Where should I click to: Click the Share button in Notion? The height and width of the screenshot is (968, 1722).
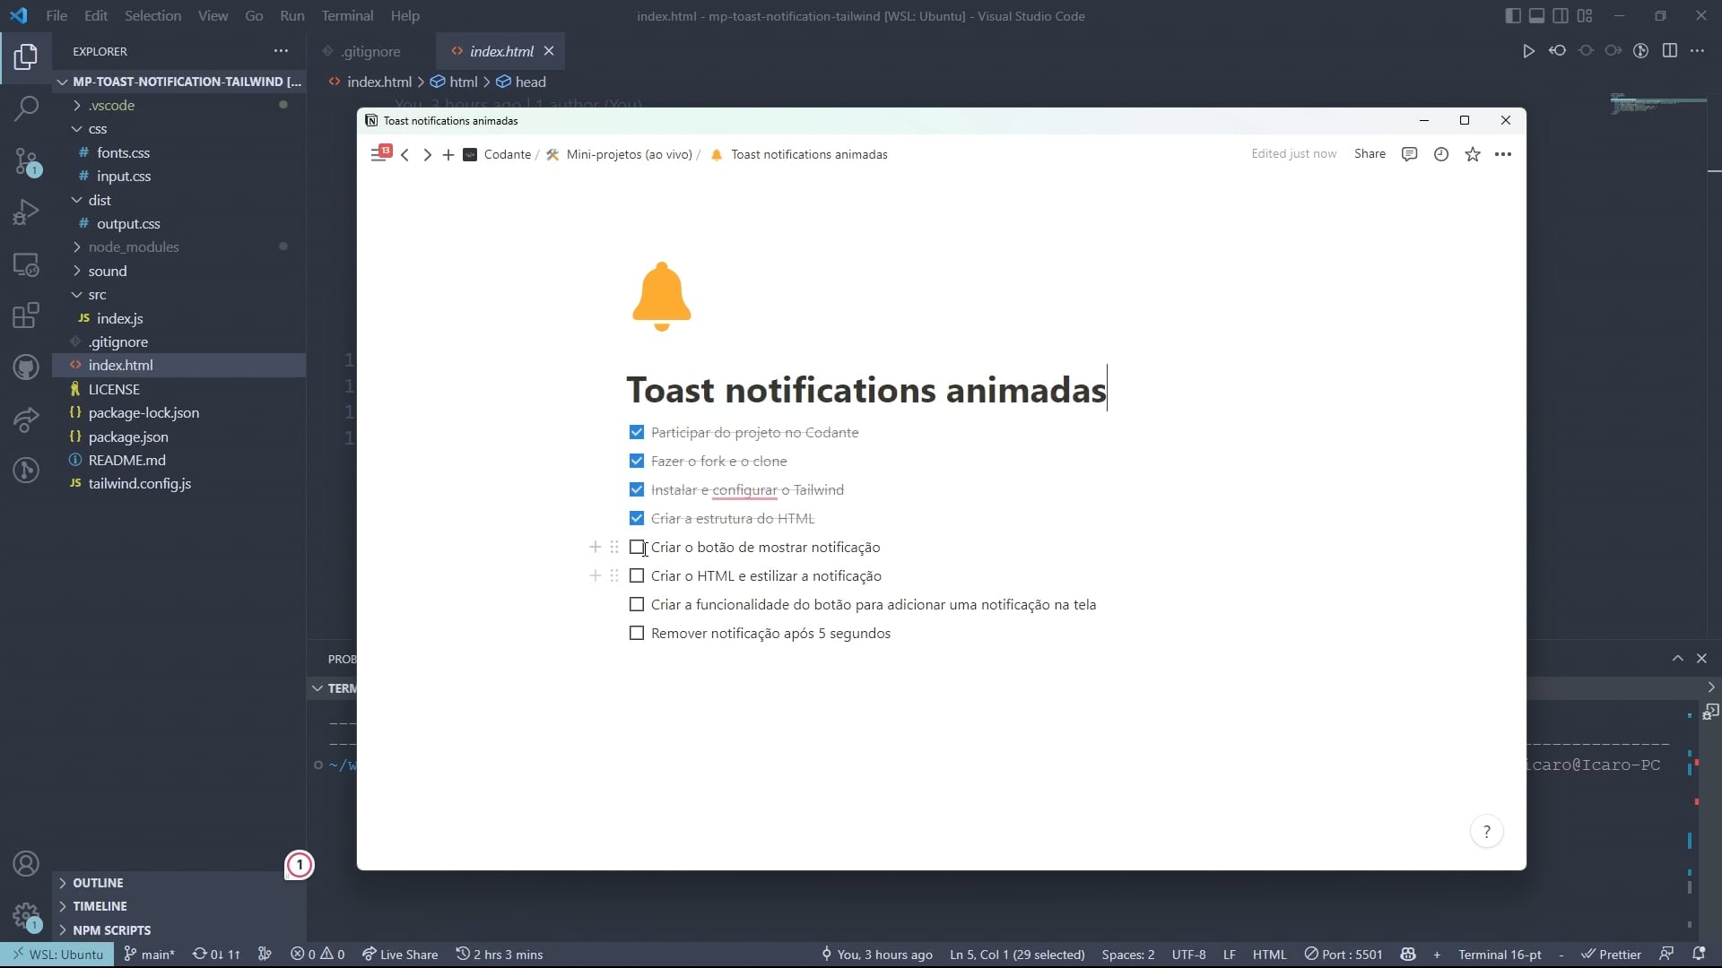point(1370,154)
